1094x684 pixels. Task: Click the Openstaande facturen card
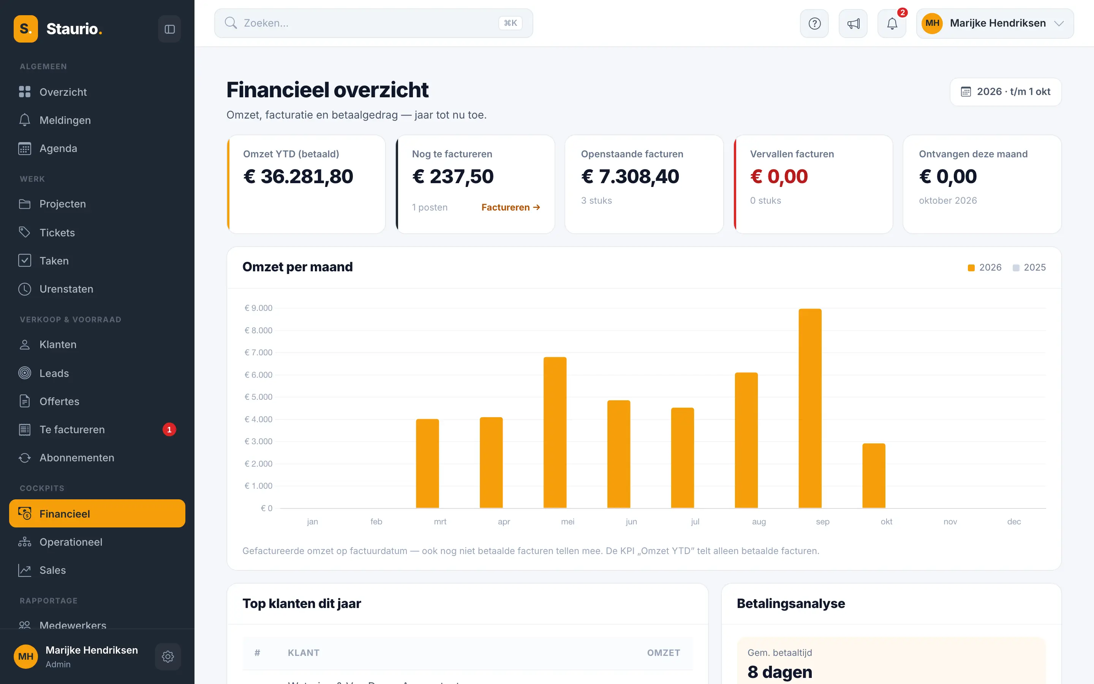pyautogui.click(x=644, y=184)
